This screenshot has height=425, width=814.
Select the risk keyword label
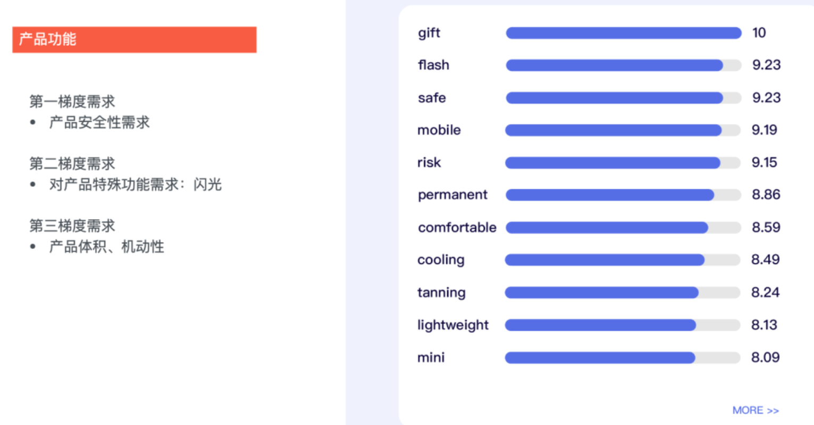click(x=429, y=163)
